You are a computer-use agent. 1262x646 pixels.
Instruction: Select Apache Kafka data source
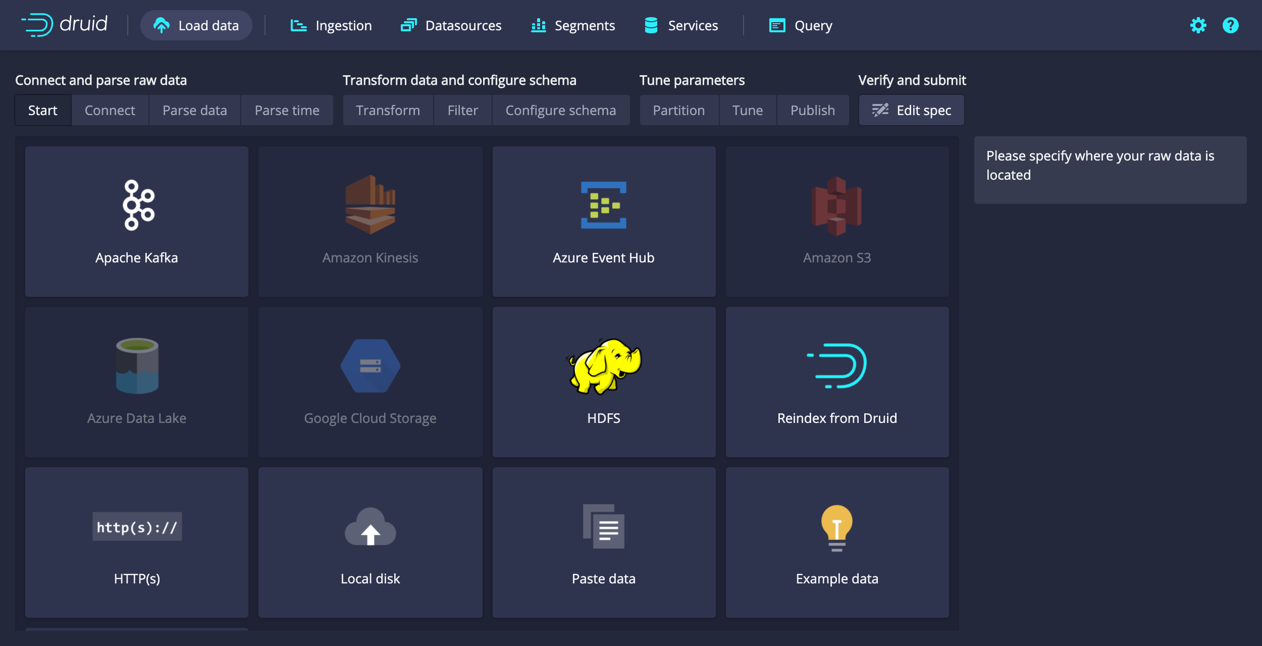pyautogui.click(x=137, y=222)
